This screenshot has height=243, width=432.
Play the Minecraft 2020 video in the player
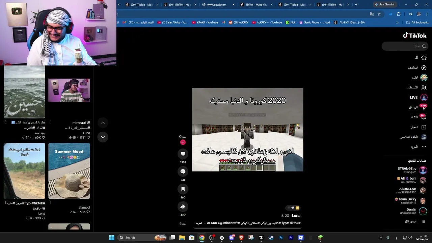(247, 130)
